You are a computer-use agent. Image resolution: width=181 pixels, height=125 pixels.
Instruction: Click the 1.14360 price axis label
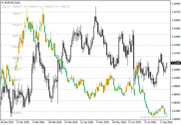pos(176,28)
